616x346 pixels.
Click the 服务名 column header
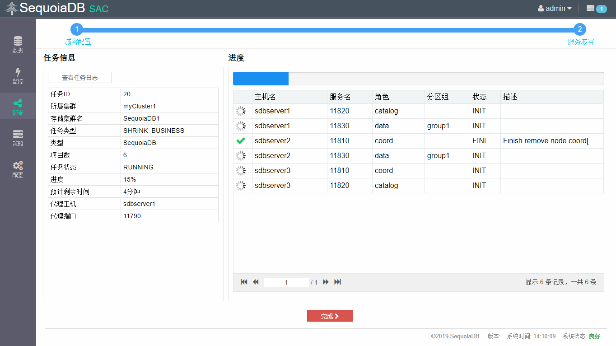[x=350, y=97]
